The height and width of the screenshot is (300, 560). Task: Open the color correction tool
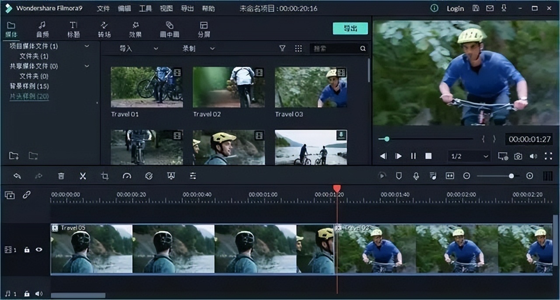click(x=149, y=176)
